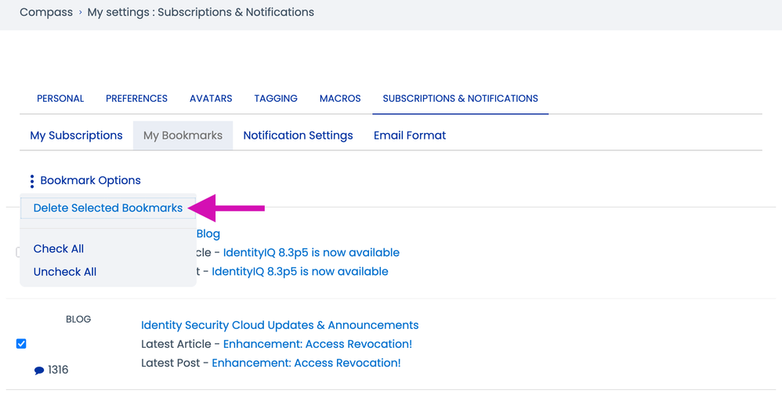Switch to the Macros tab
Viewport: 782px width, 394px height.
pyautogui.click(x=340, y=99)
